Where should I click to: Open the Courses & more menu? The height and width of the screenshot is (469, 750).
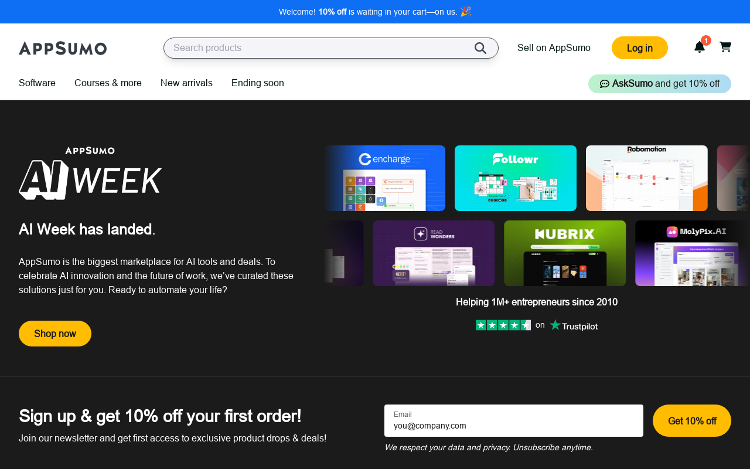click(108, 83)
